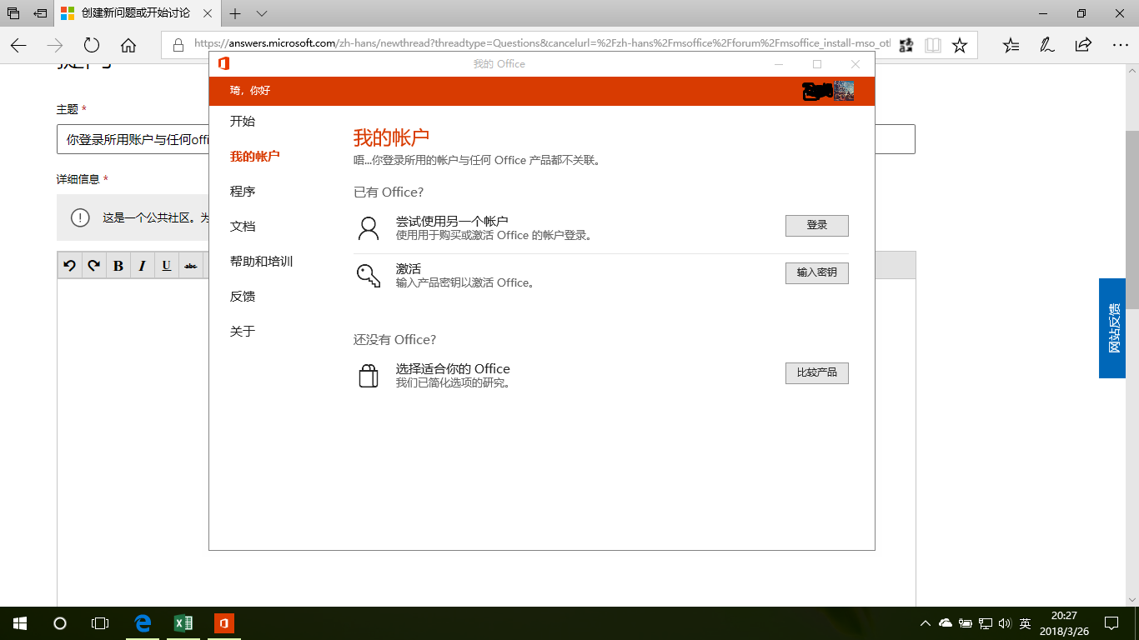Open the Action Center notification icon
This screenshot has width=1139, height=640.
point(1111,623)
